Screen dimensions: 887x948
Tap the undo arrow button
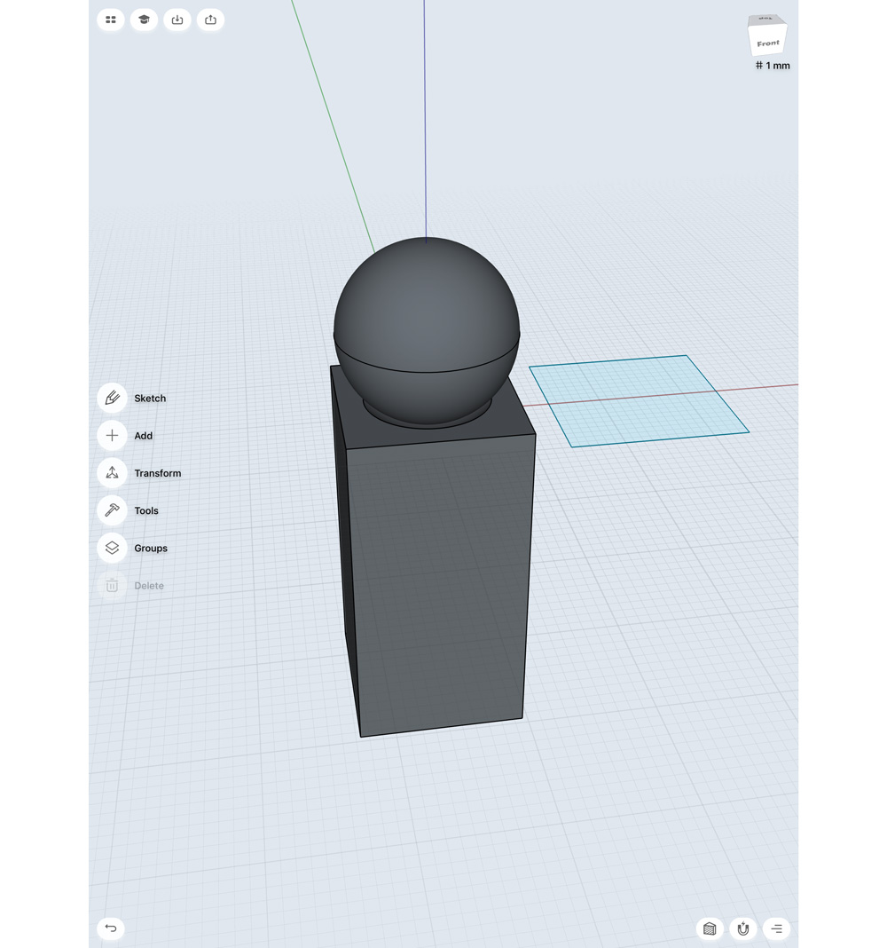tap(111, 928)
